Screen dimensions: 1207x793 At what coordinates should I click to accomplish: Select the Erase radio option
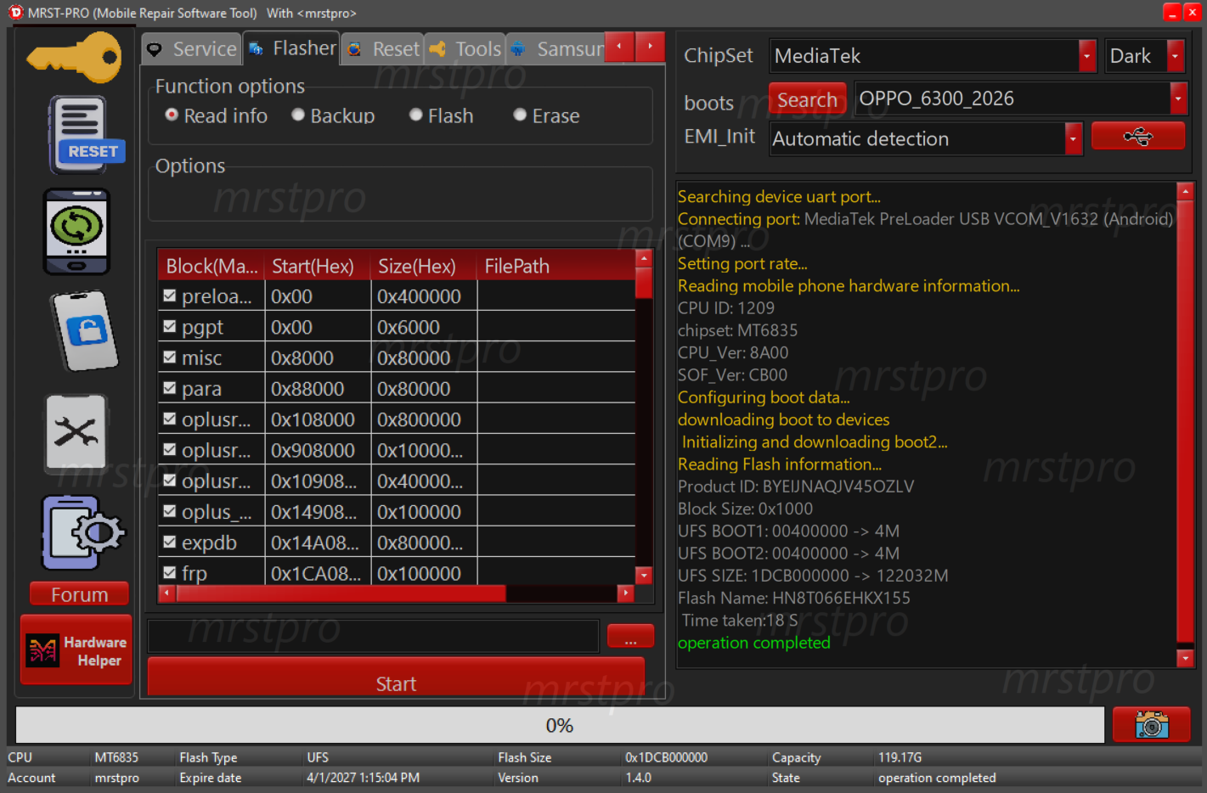click(520, 115)
